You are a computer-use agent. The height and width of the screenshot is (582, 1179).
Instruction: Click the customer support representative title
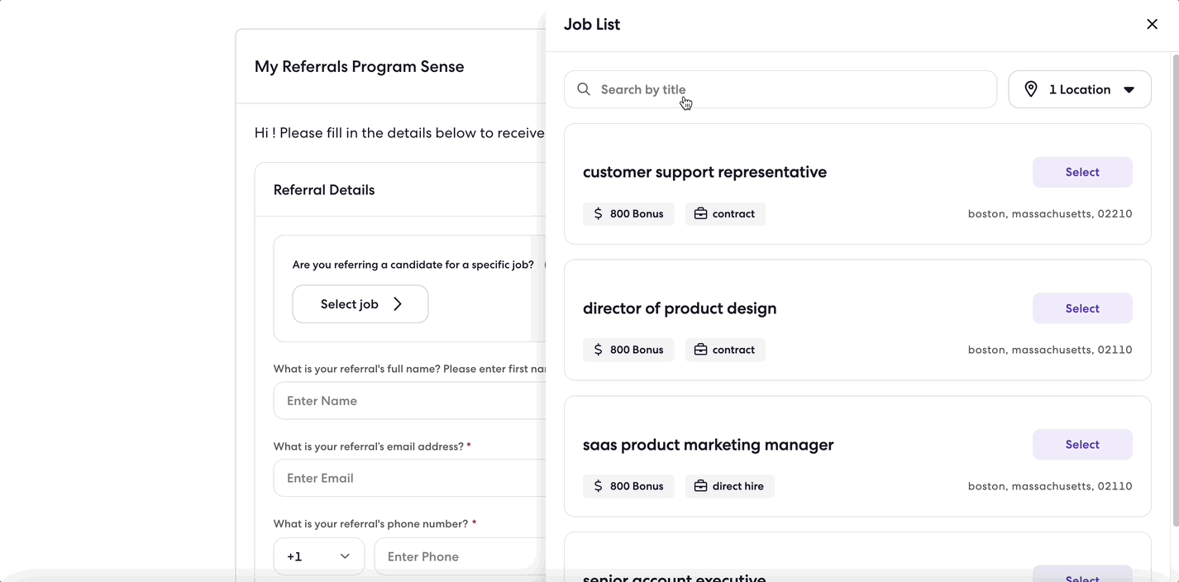pos(704,172)
